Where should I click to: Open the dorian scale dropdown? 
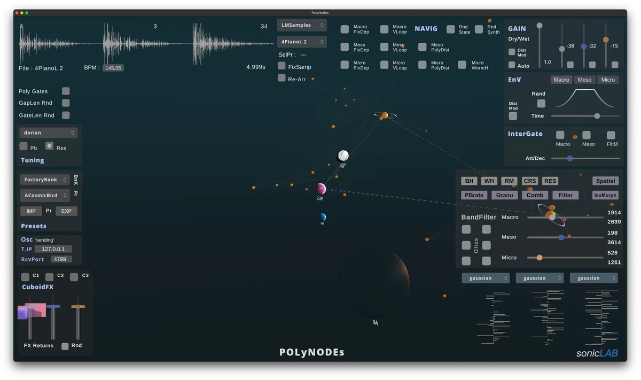click(x=49, y=133)
